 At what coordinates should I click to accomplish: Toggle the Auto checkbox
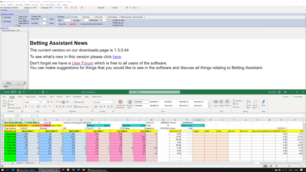tap(16, 26)
